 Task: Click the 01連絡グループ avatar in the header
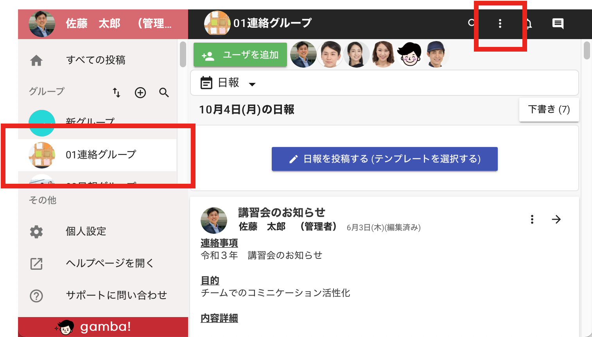(217, 23)
